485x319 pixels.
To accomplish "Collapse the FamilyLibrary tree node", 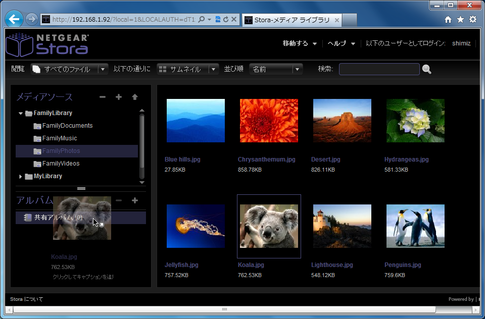I will click(x=21, y=114).
